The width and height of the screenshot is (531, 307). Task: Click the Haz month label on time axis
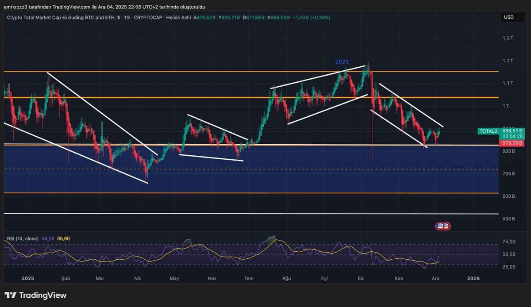point(212,278)
